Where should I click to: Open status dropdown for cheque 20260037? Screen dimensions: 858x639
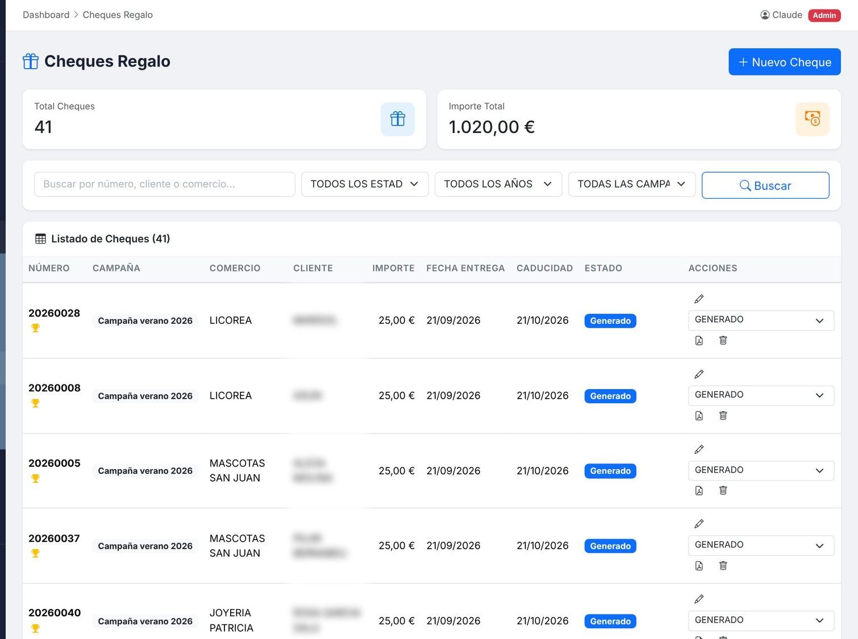[x=761, y=546]
